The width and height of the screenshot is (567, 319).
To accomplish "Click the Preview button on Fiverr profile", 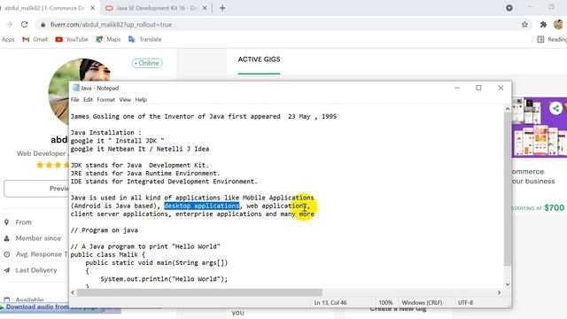I will [36, 188].
